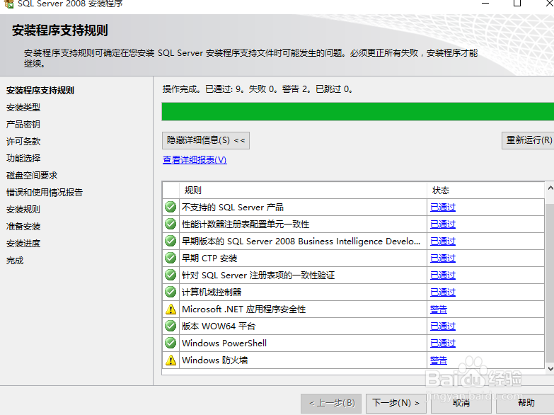Select 安装程序支持规则 step in sidebar

coord(40,90)
